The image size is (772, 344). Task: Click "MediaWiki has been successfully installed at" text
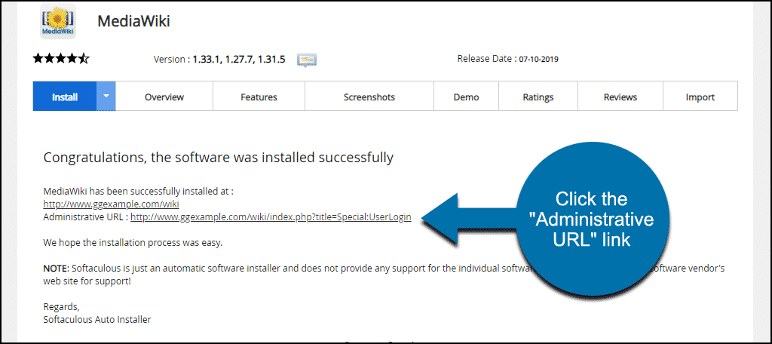pos(139,191)
